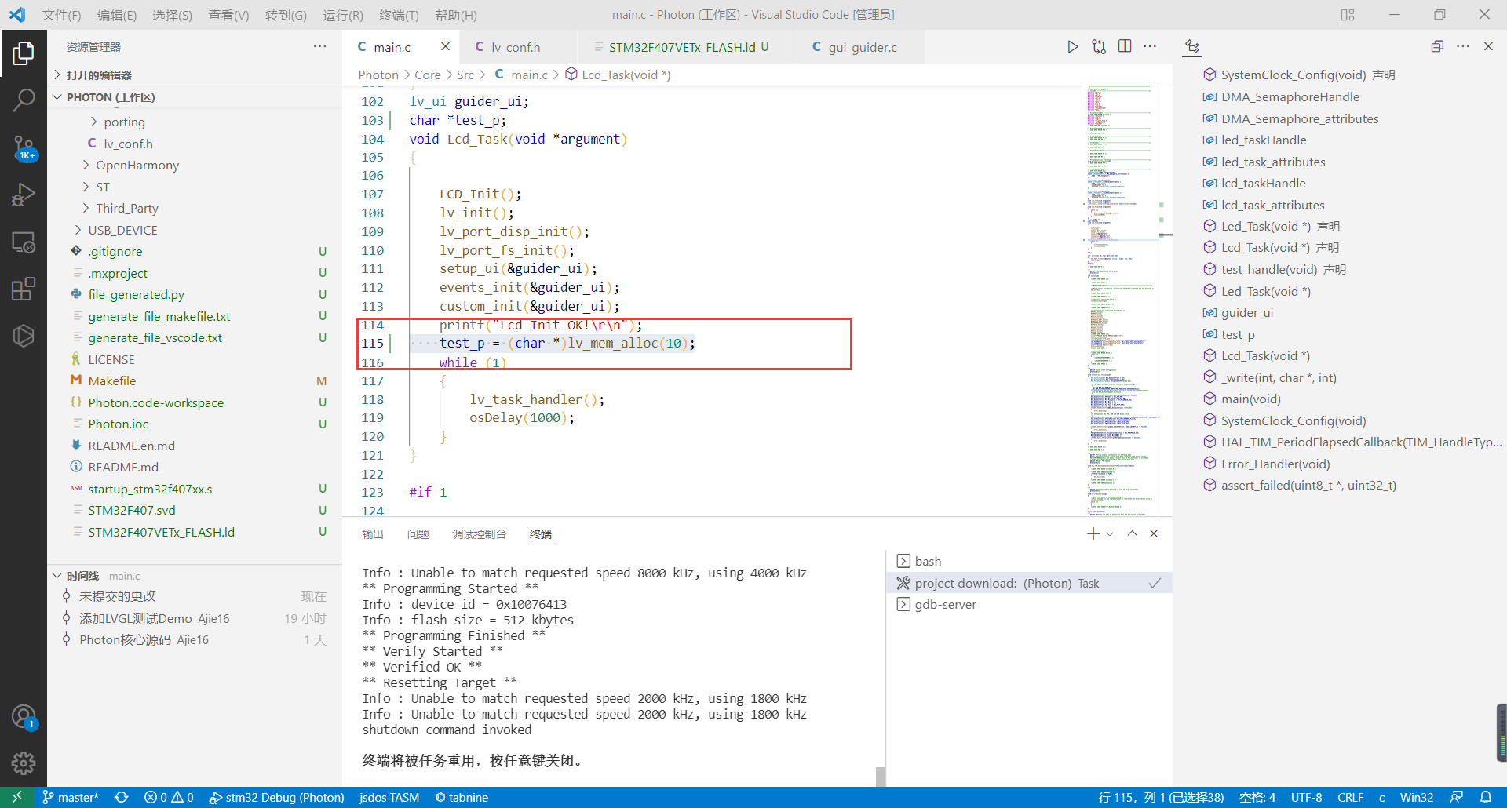Select project download (Photon) Task terminal
Screen dimensions: 1507x808
click(x=1029, y=584)
